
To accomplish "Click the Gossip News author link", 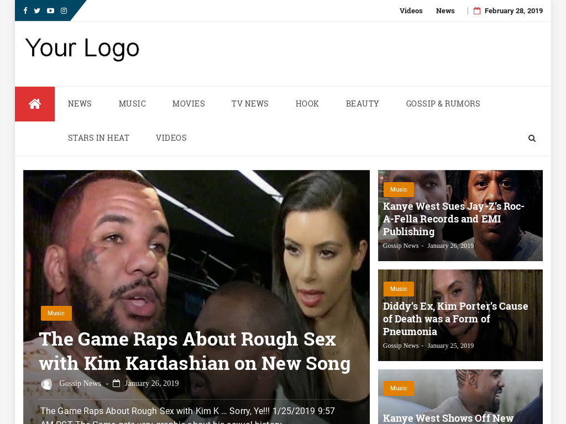I will point(80,383).
